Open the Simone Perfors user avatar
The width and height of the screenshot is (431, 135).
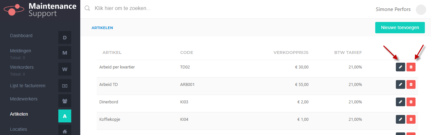click(421, 10)
